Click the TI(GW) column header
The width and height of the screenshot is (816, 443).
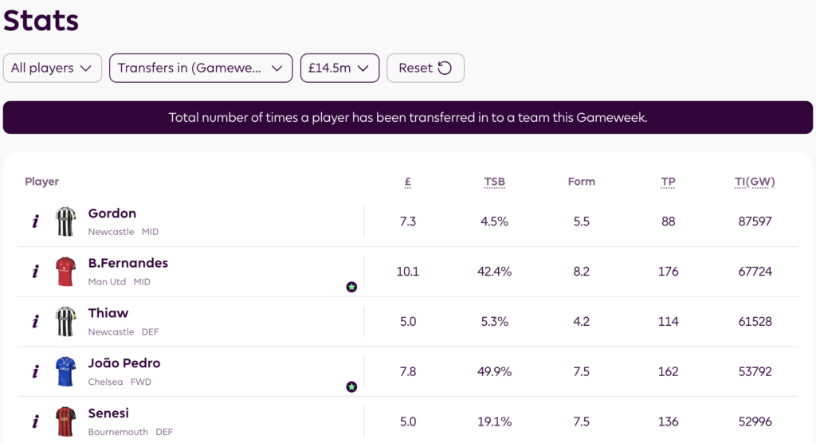point(755,182)
